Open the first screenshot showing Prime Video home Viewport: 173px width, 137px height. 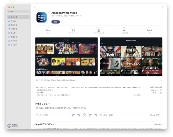(x=67, y=57)
